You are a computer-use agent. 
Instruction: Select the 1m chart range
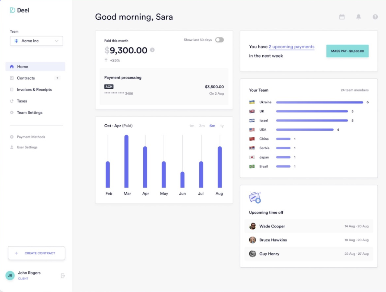click(192, 126)
